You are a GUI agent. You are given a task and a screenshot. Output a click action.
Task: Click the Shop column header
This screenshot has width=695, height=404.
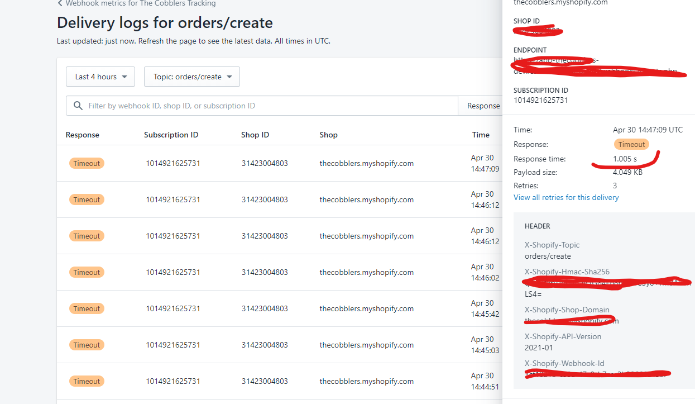tap(328, 135)
